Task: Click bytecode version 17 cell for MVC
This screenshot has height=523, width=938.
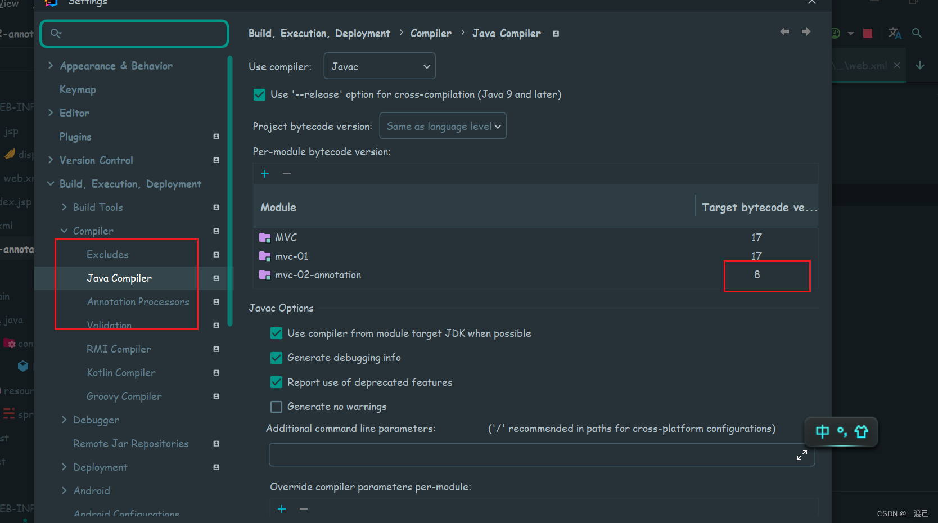Action: tap(757, 237)
